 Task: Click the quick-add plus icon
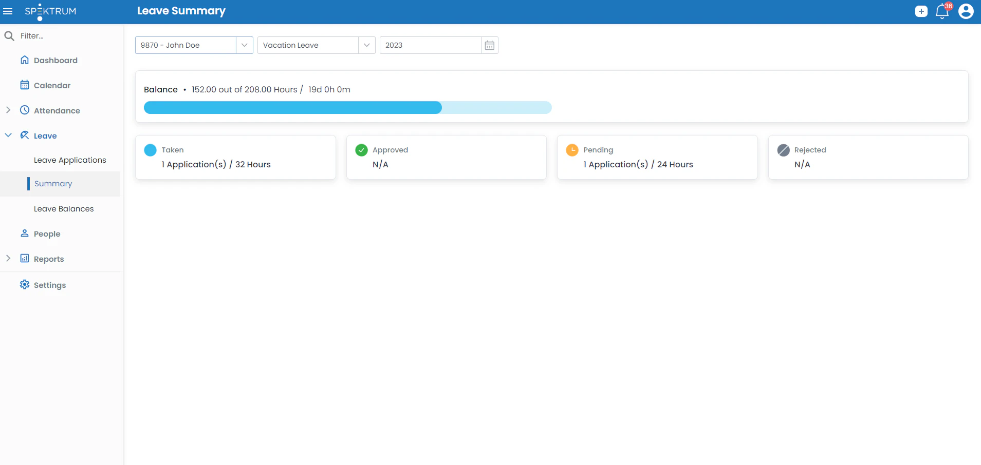[921, 11]
